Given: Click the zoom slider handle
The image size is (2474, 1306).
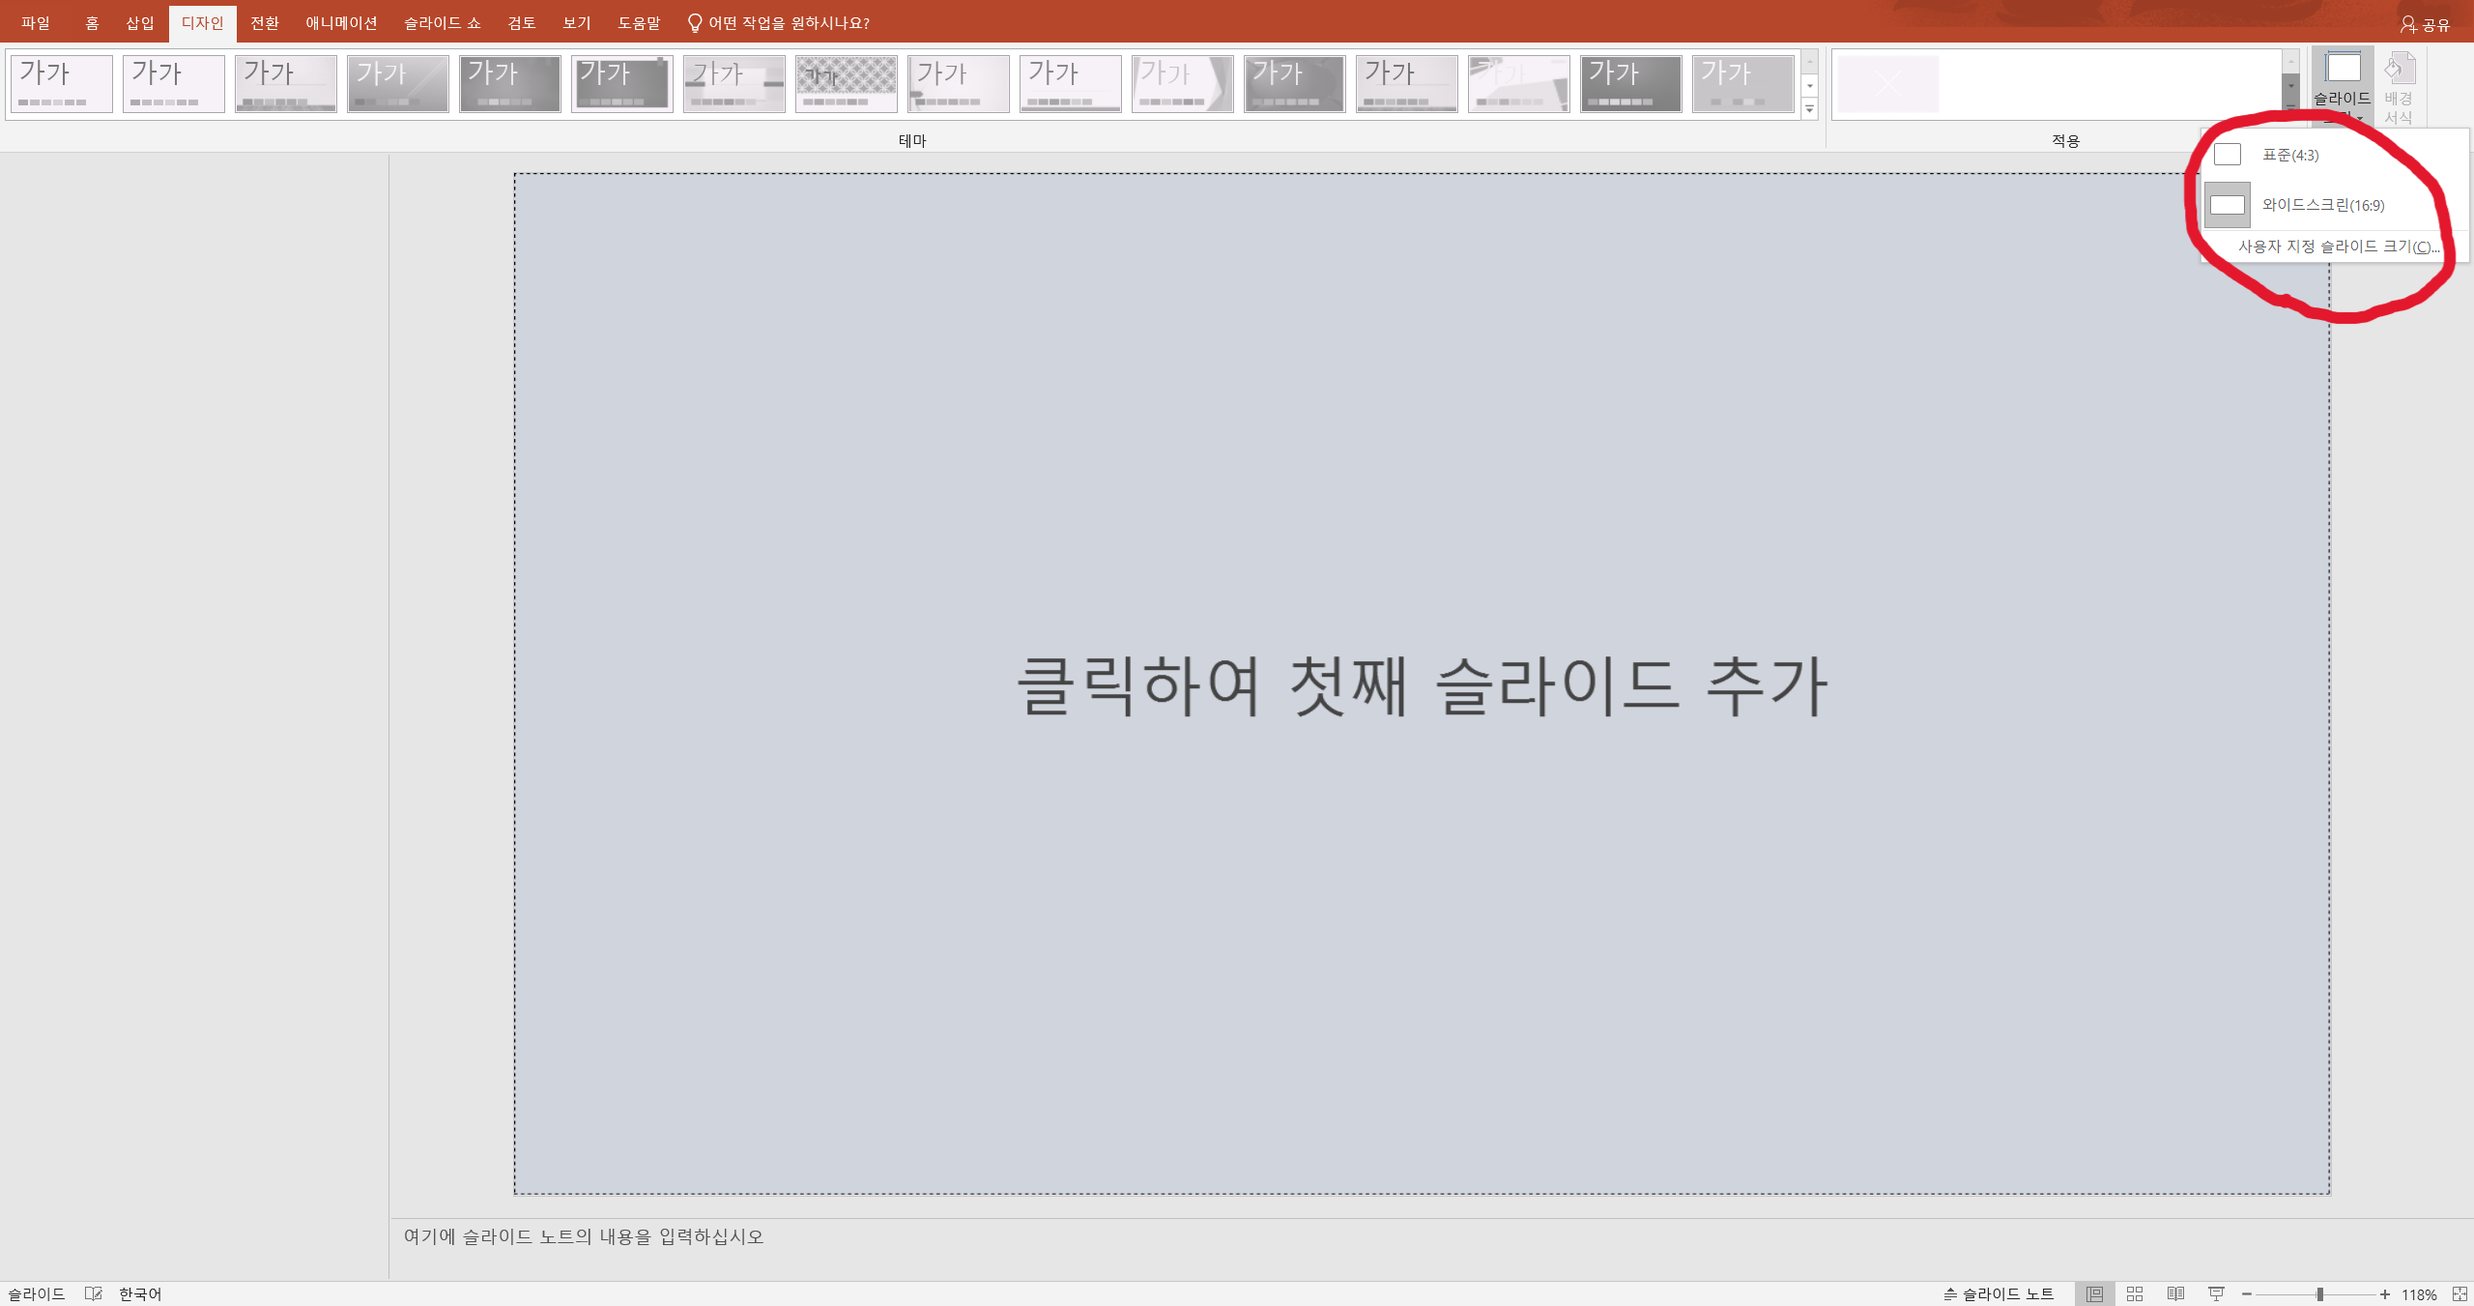Looking at the screenshot, I should [x=2319, y=1294].
